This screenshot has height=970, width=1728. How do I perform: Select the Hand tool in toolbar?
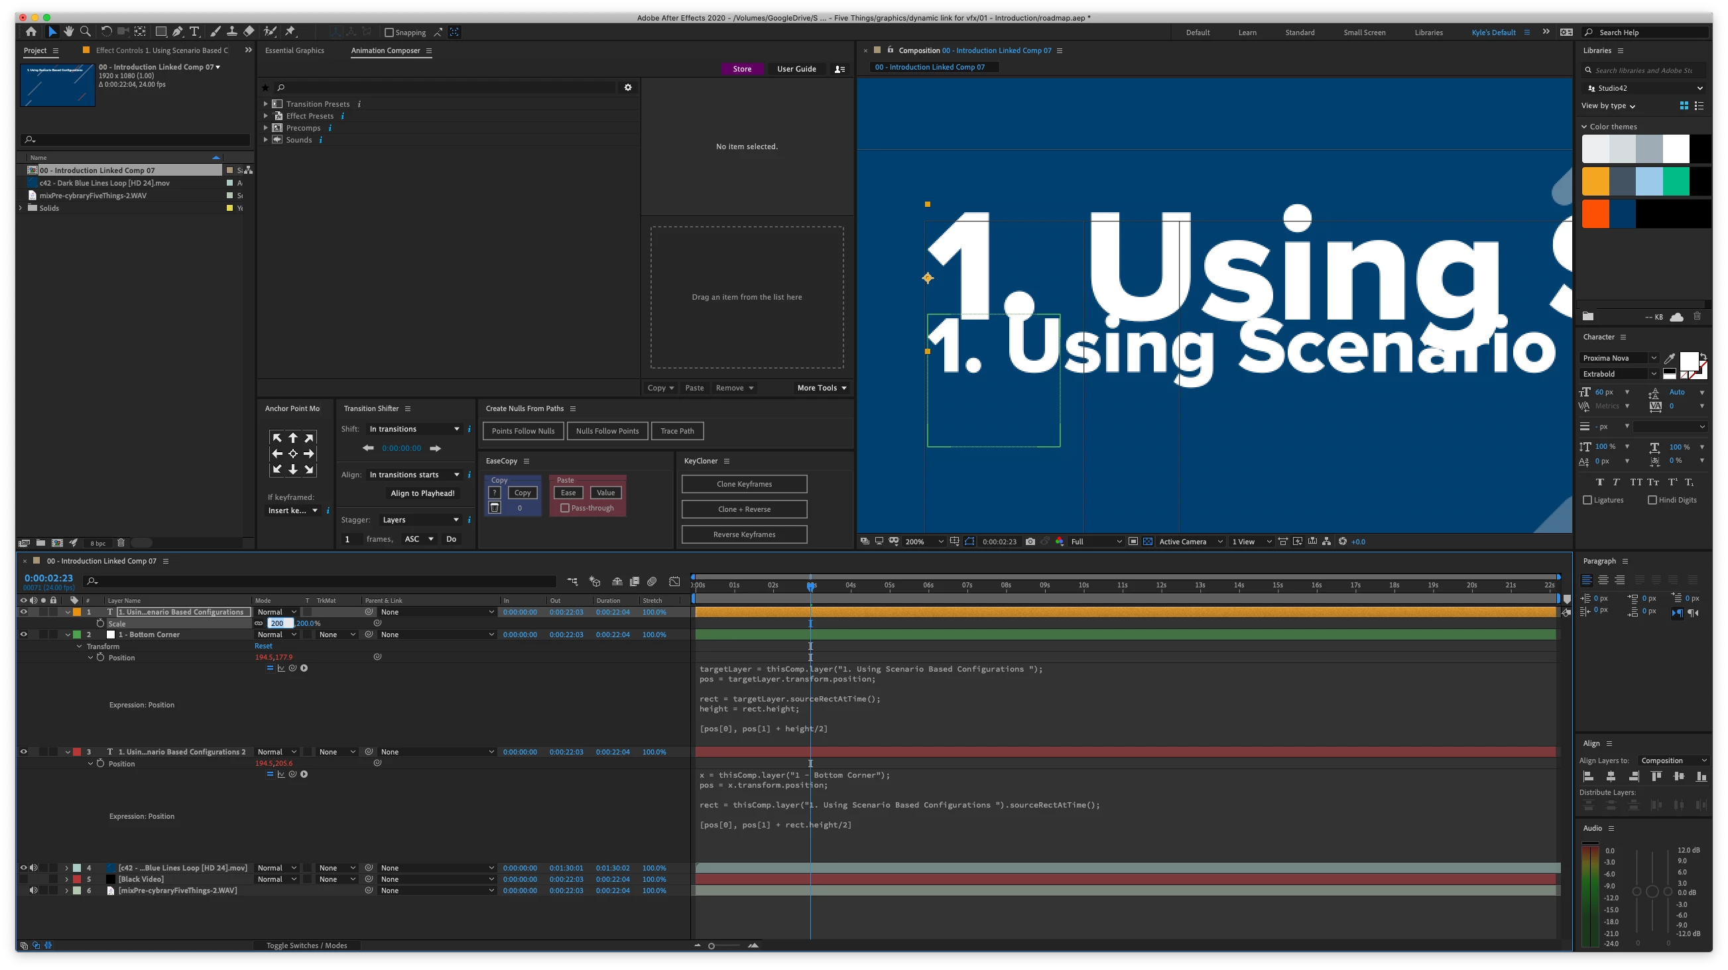click(68, 32)
